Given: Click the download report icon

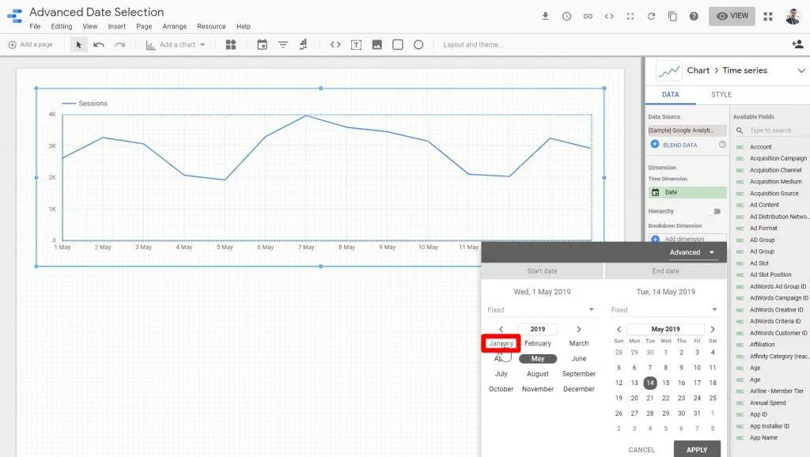Looking at the screenshot, I should pyautogui.click(x=545, y=17).
